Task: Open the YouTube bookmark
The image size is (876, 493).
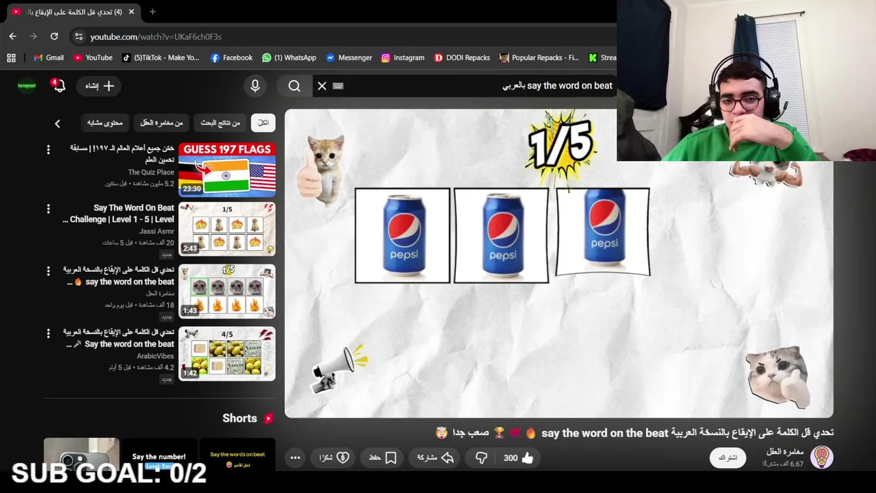Action: (92, 58)
